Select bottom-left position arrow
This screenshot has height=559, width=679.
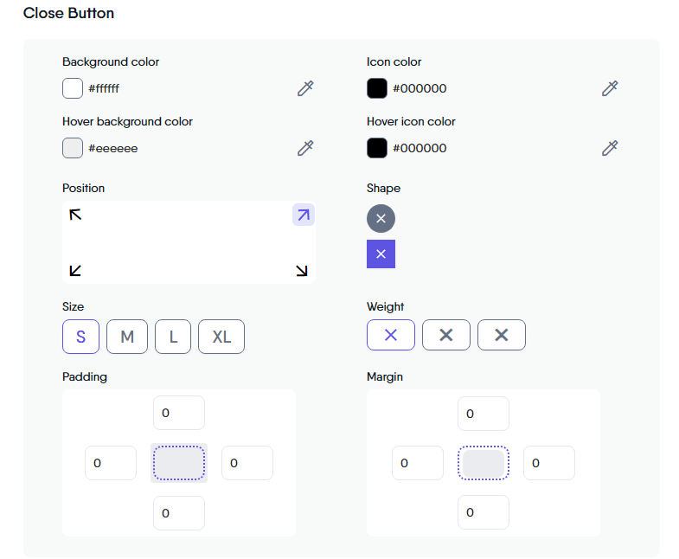click(x=75, y=271)
